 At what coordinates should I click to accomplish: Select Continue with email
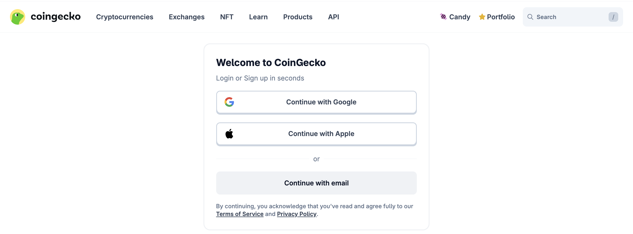coord(316,183)
